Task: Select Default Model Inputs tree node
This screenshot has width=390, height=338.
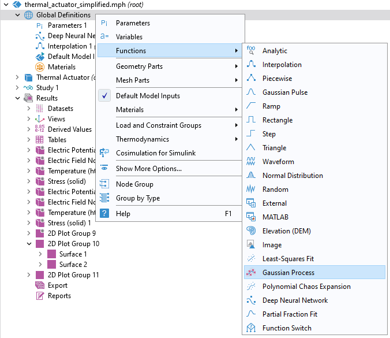Action: click(x=71, y=57)
